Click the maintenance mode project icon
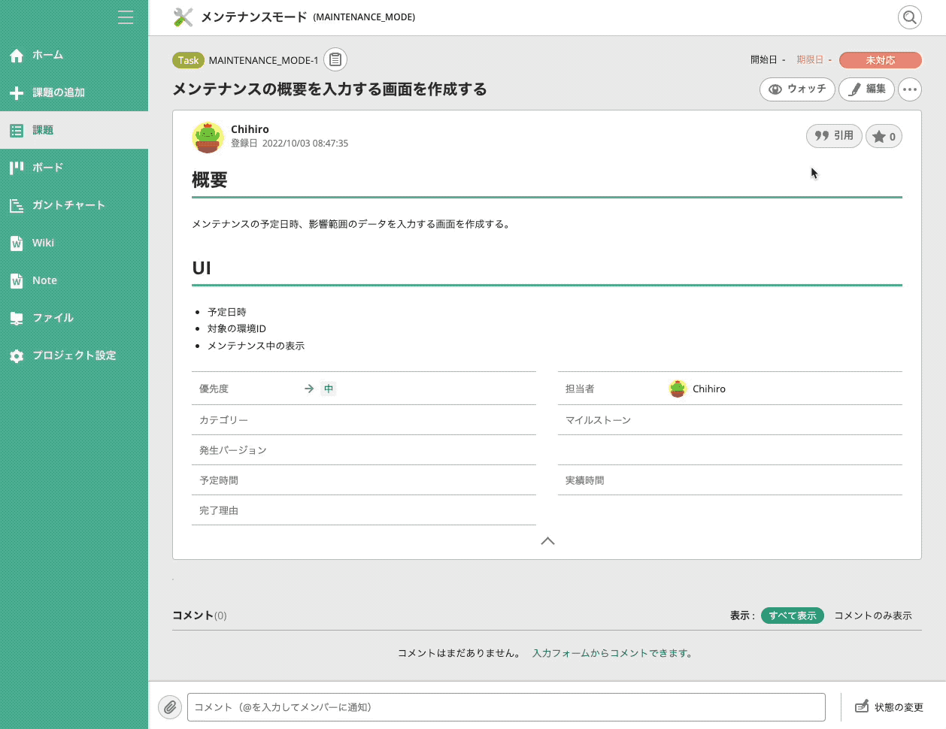This screenshot has height=729, width=946. [183, 17]
